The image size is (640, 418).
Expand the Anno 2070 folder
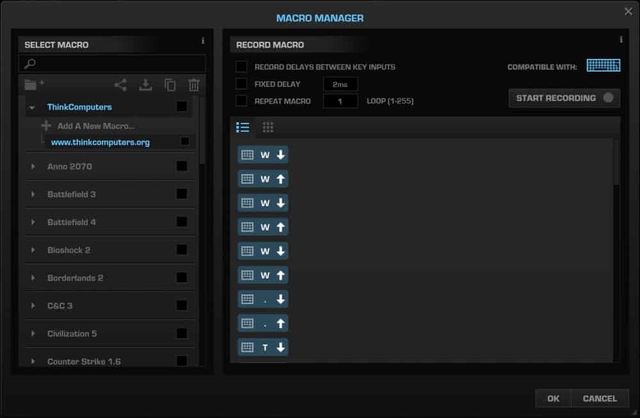(x=33, y=166)
